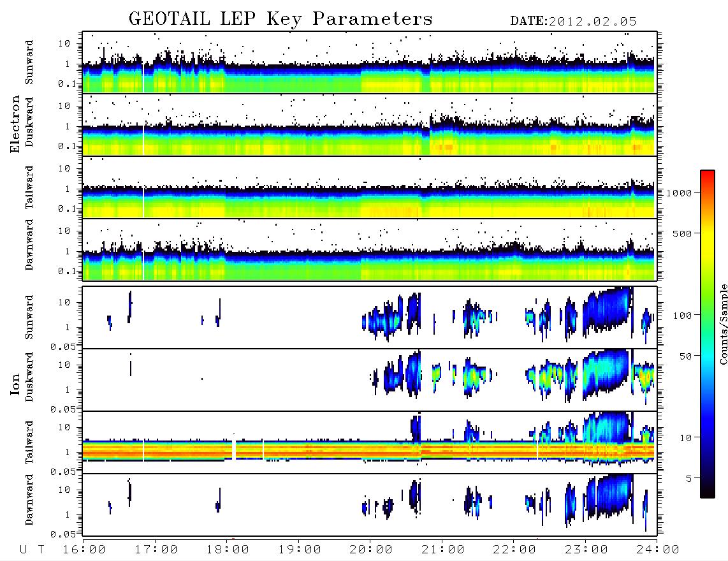
Task: Click the "Sunward" label of the Ion group
Action: [x=29, y=317]
